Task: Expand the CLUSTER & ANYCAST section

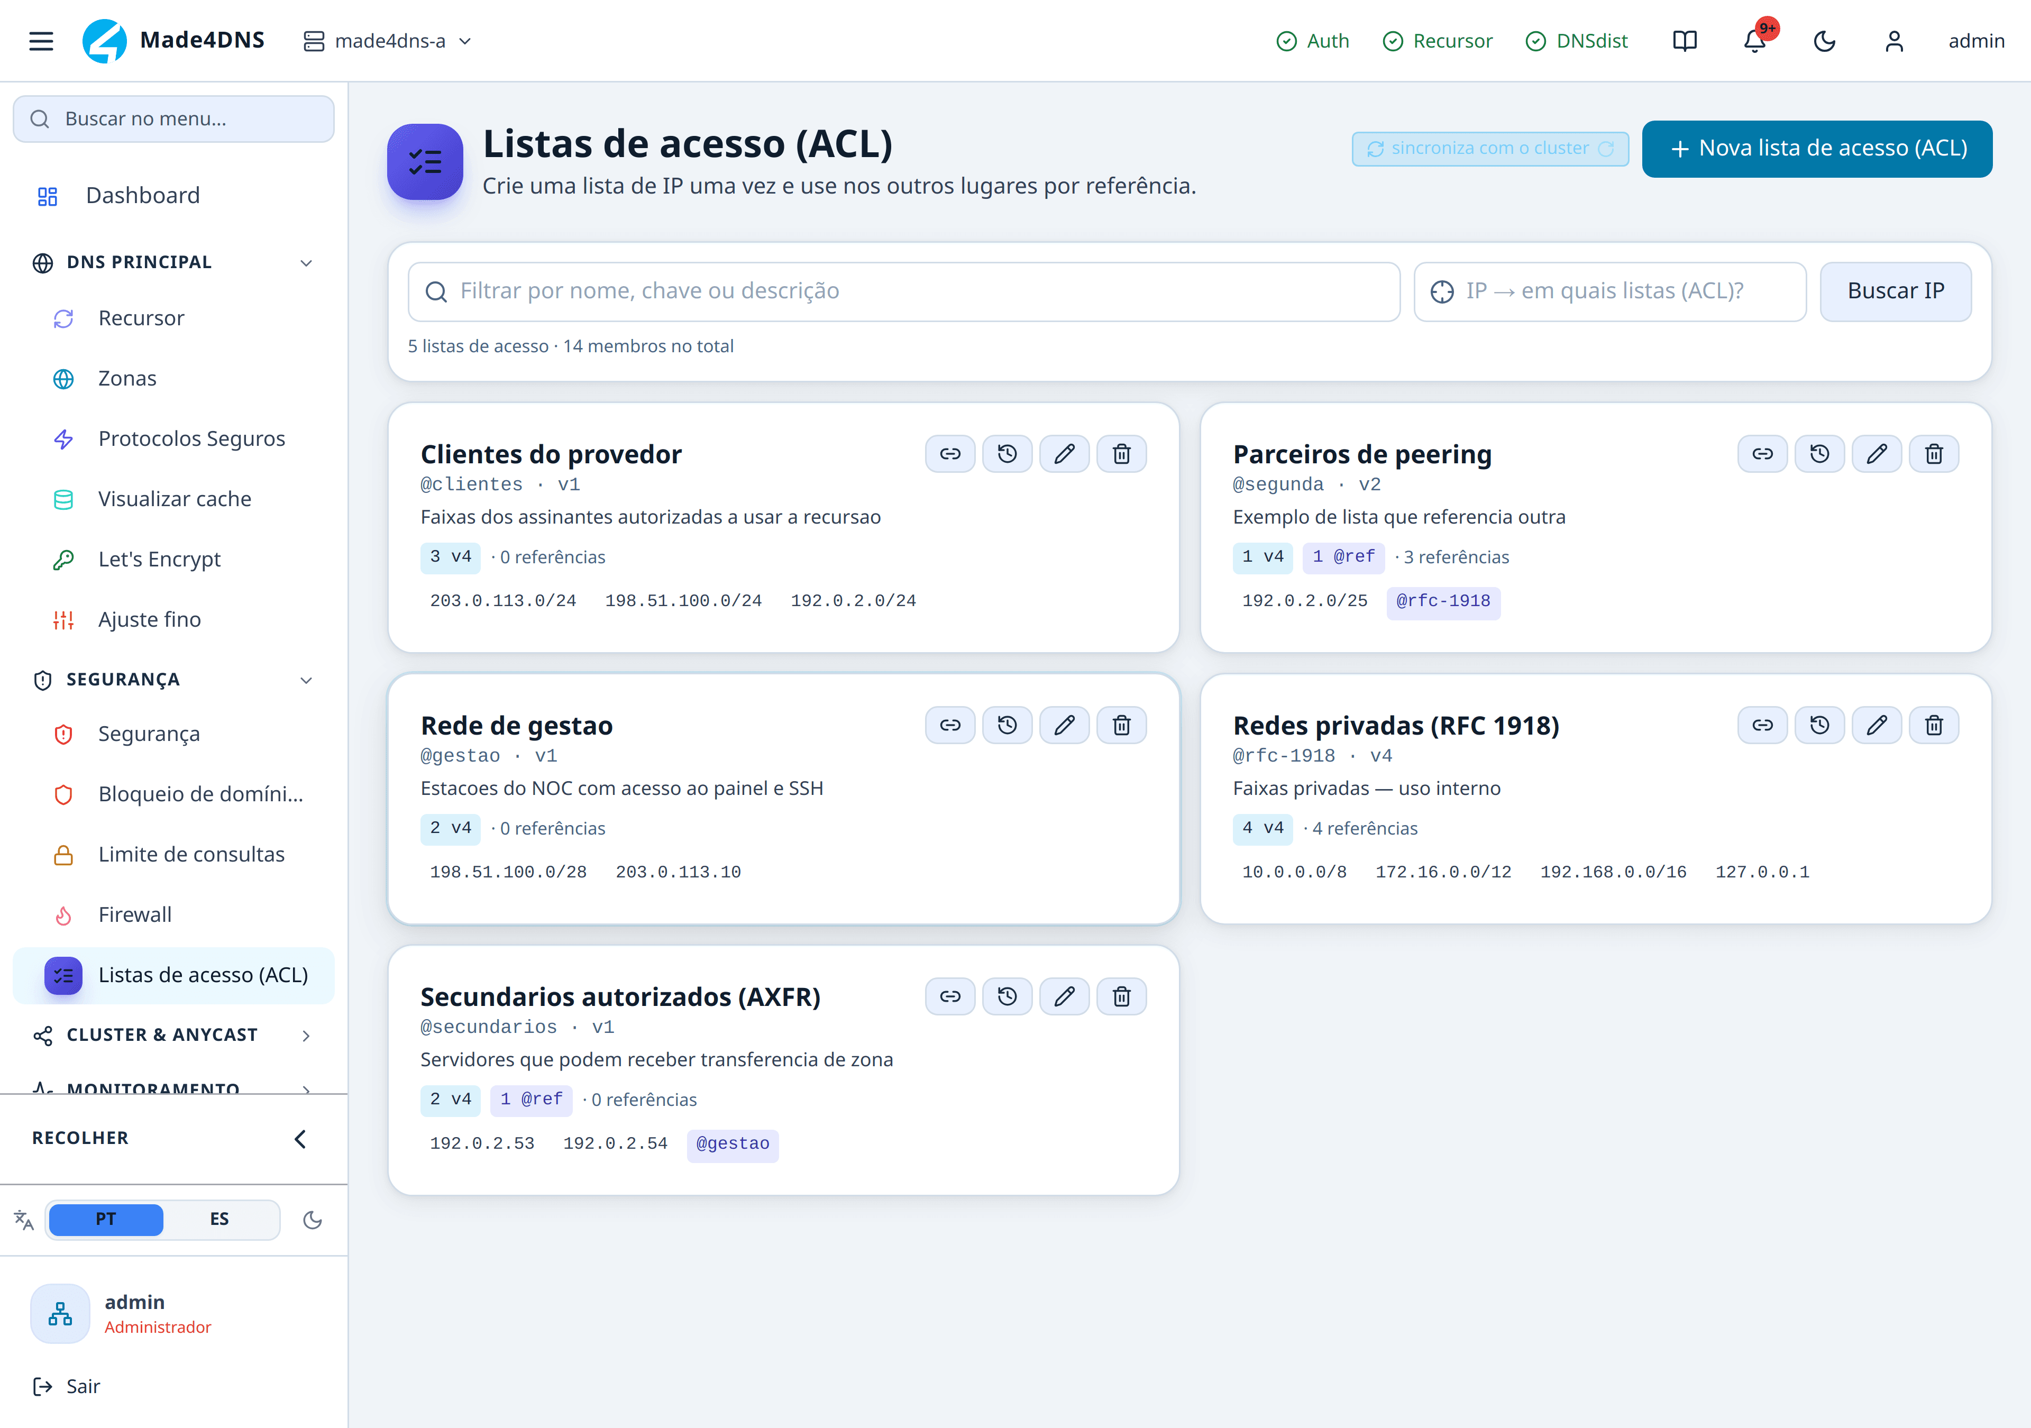Action: pos(173,1035)
